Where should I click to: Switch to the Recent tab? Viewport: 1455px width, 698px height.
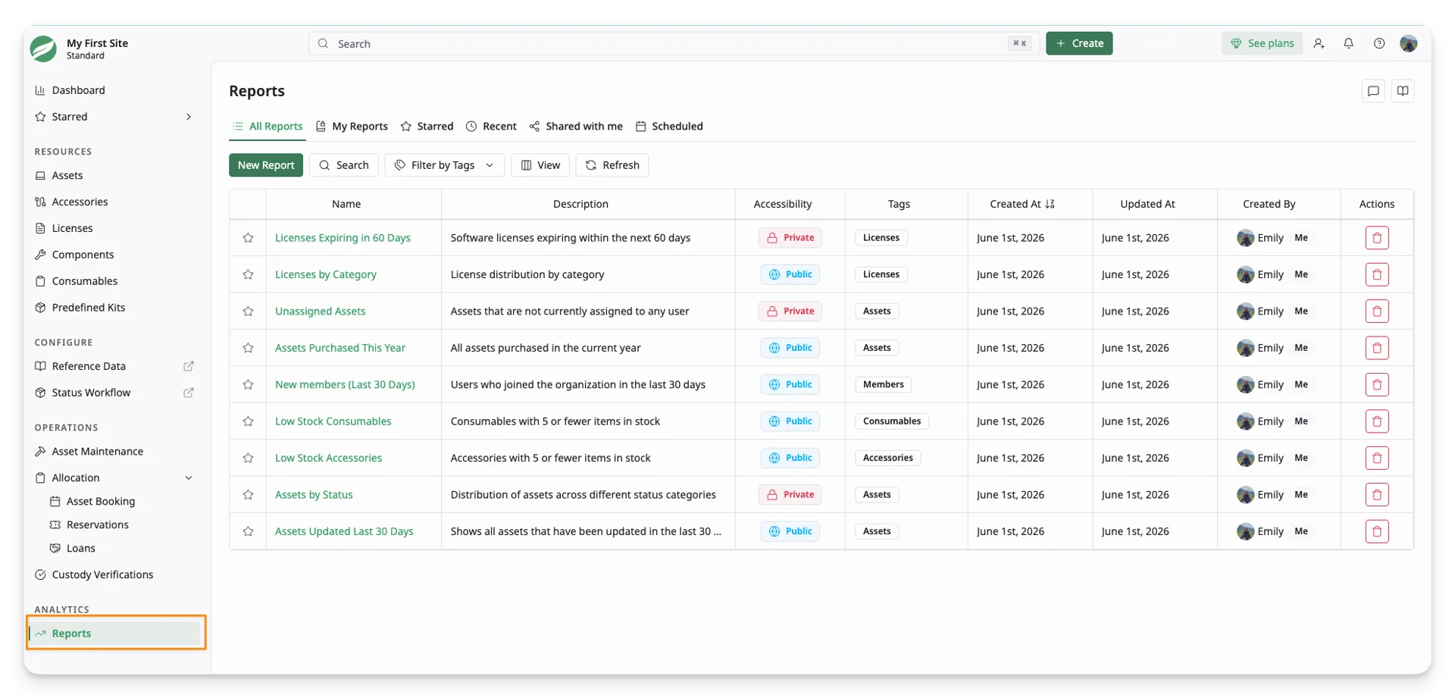491,127
